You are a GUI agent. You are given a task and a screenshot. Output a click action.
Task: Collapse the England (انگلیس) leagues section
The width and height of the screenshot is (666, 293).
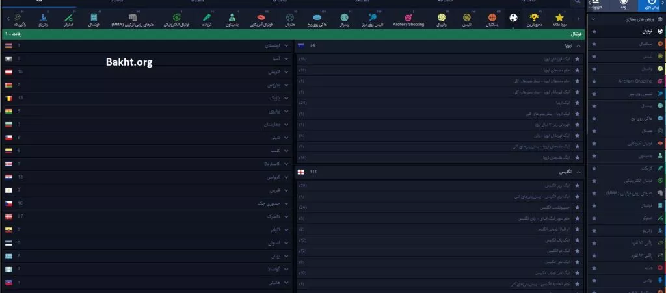pyautogui.click(x=579, y=172)
